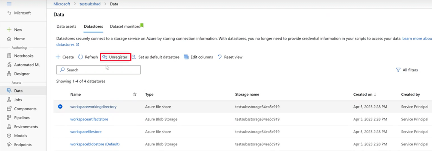The height and width of the screenshot is (151, 432).
Task: Uncheck the workspaceworkingdirectory row checkbox
Action: [60, 107]
